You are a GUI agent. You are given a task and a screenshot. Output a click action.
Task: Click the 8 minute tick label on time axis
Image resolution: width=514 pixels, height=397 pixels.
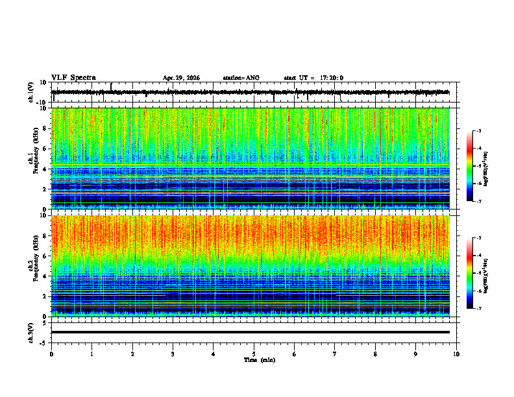tap(375, 354)
